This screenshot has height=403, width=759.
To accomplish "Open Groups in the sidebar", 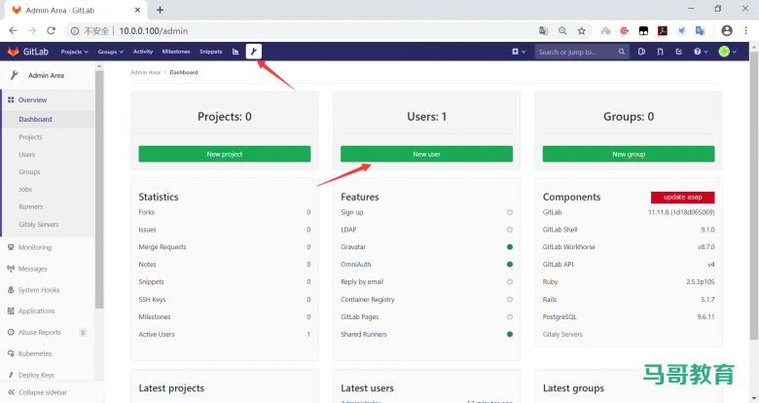I will point(29,172).
